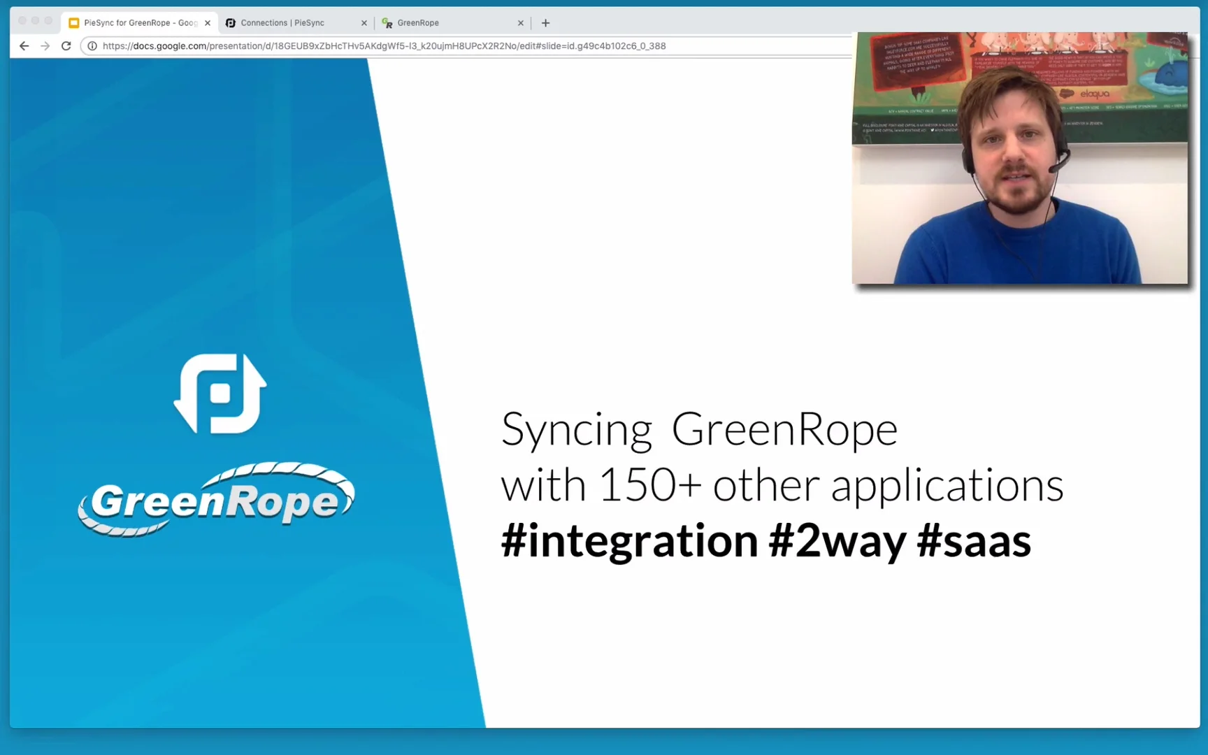The height and width of the screenshot is (755, 1208).
Task: Click the address bar URL
Action: [x=383, y=45]
